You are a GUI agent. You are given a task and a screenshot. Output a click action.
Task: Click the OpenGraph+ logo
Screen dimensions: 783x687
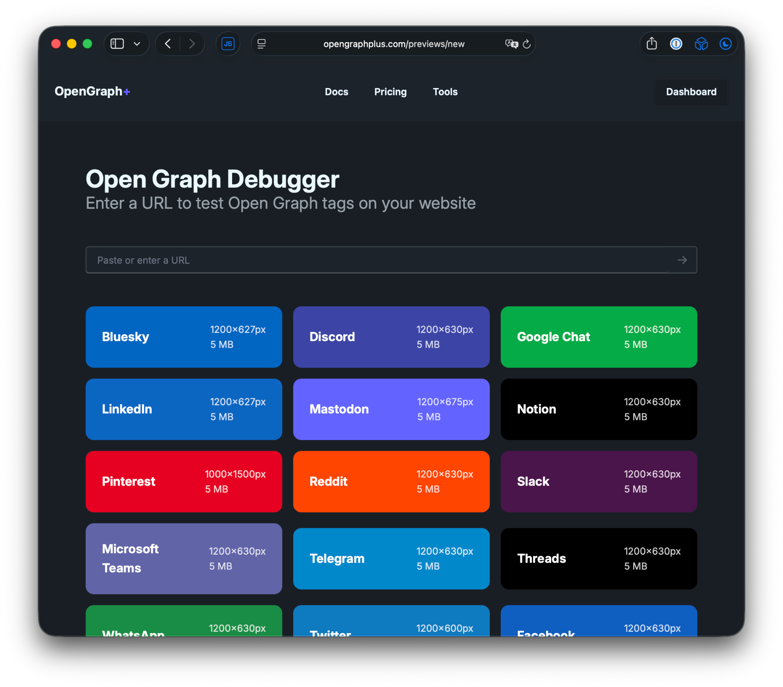pyautogui.click(x=92, y=92)
